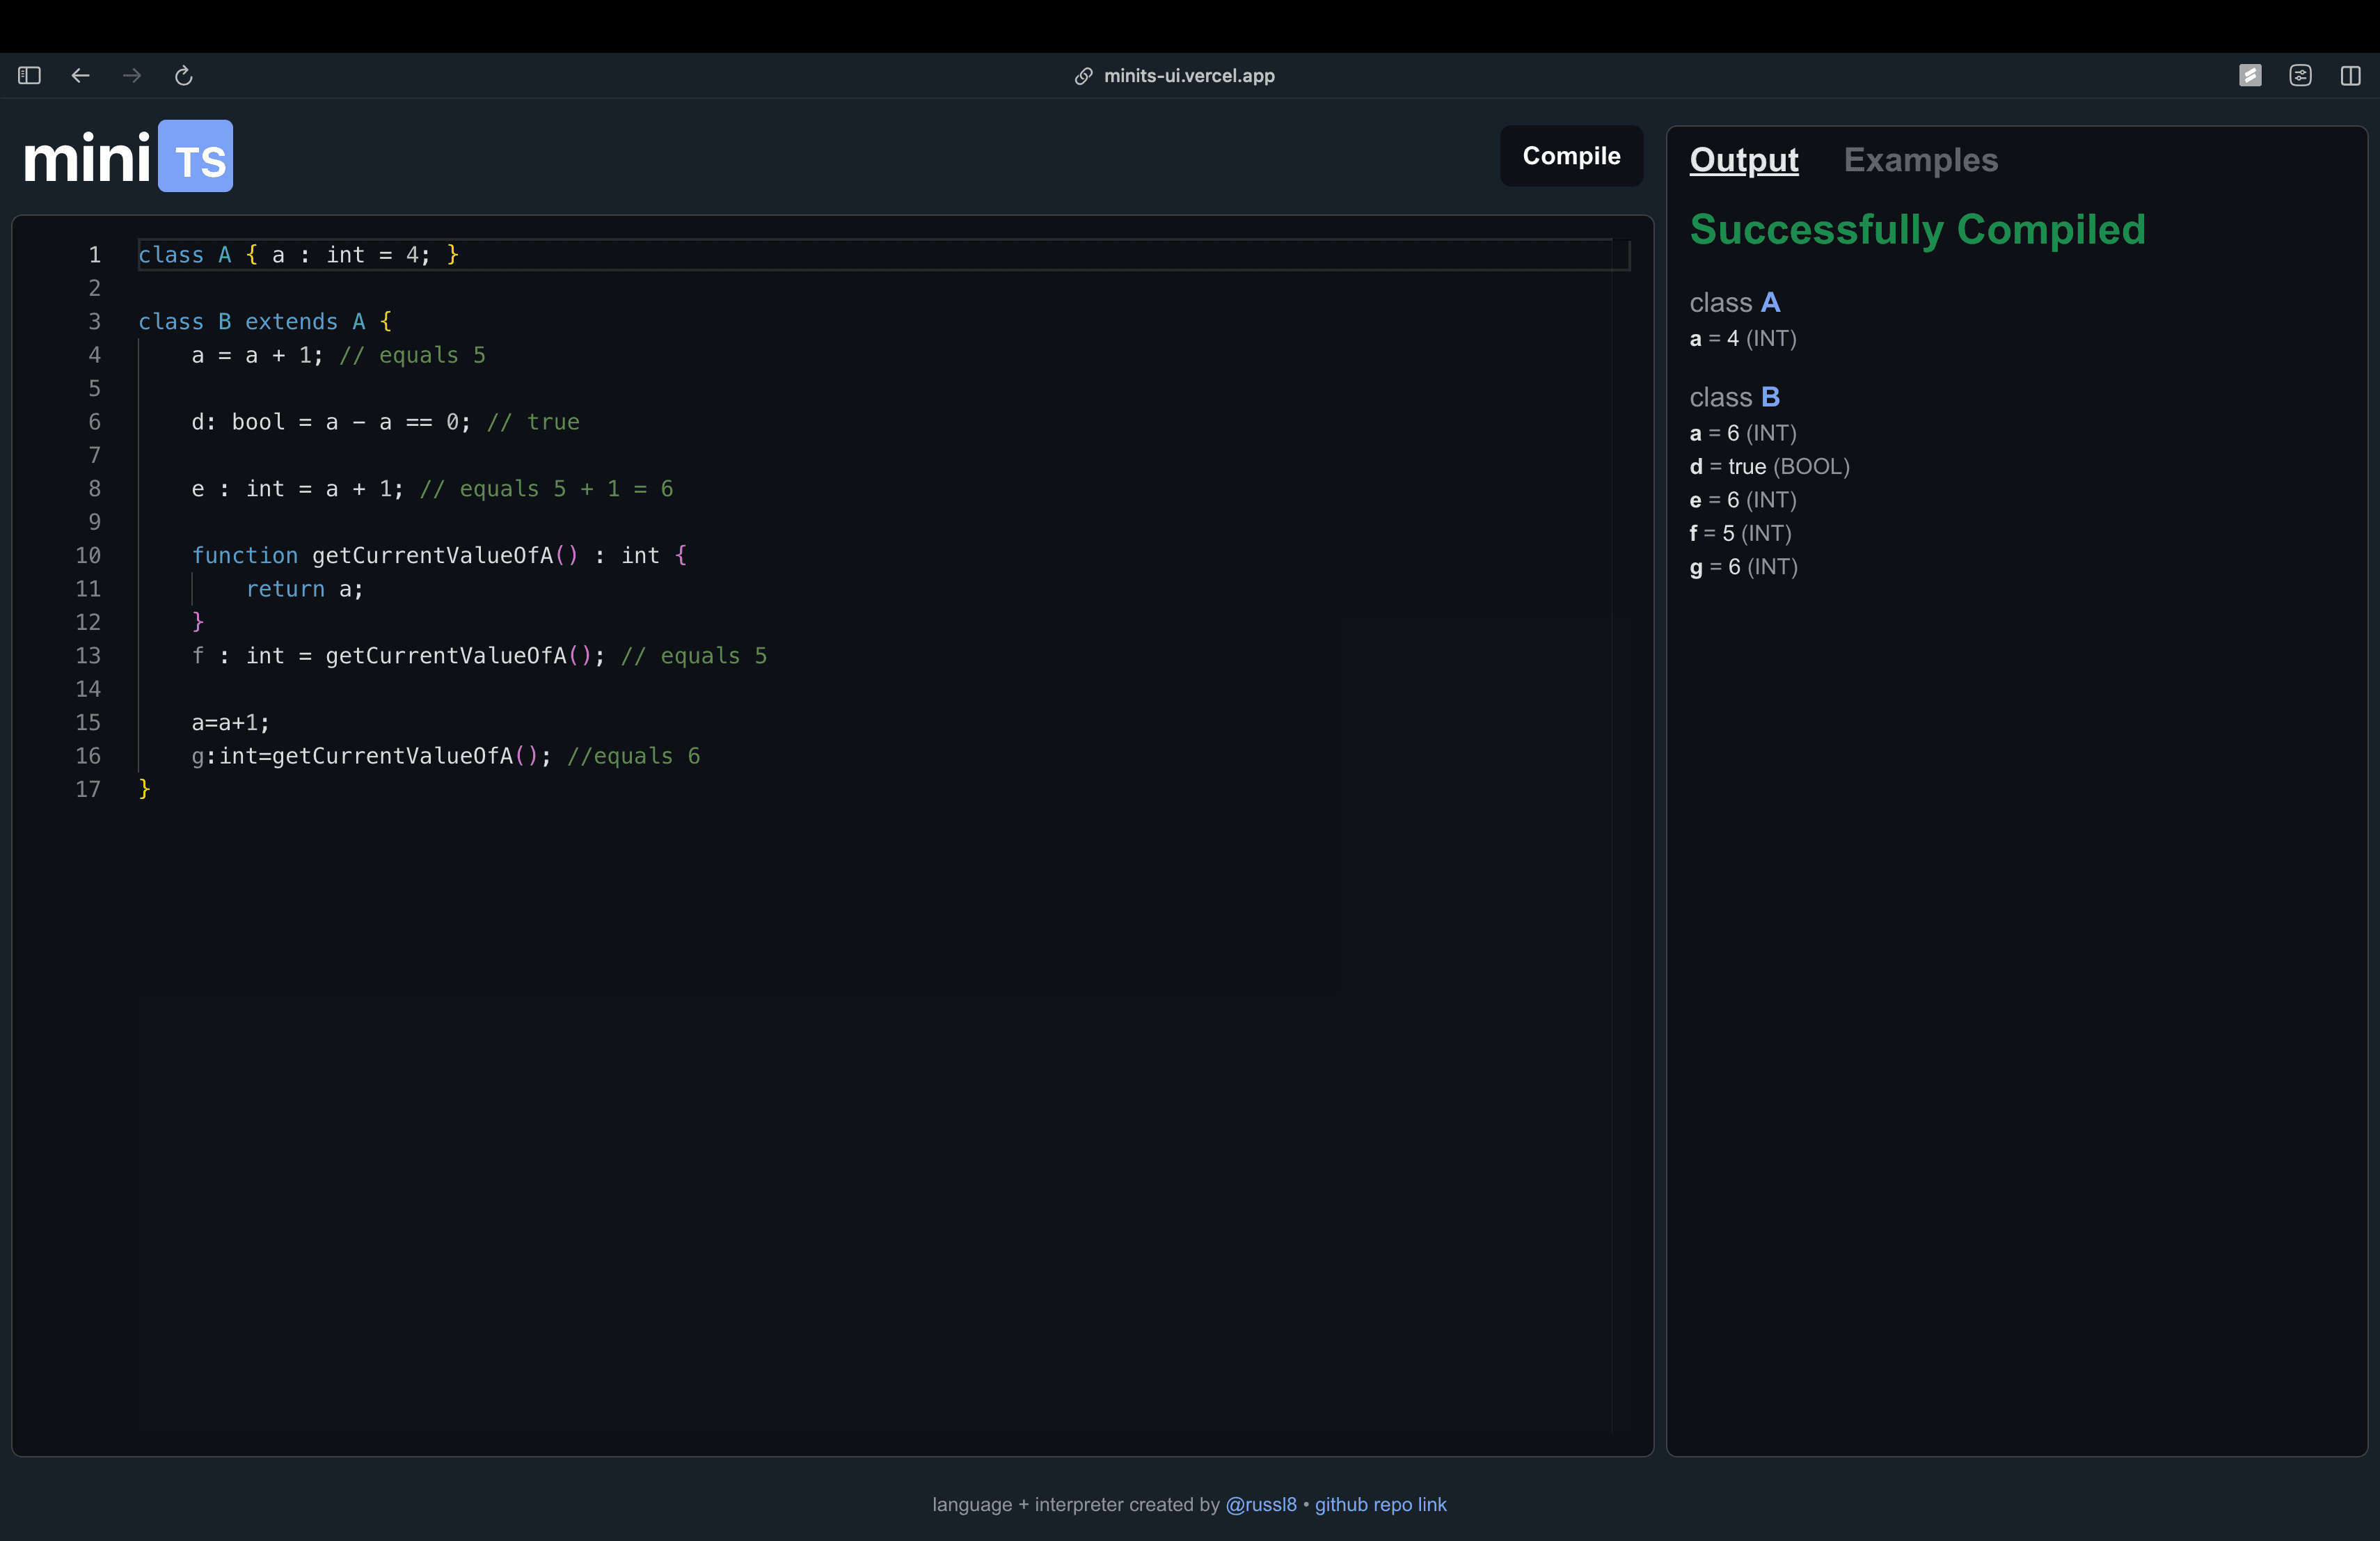Click the 'return a;' code line
The width and height of the screenshot is (2380, 1541).
(305, 589)
